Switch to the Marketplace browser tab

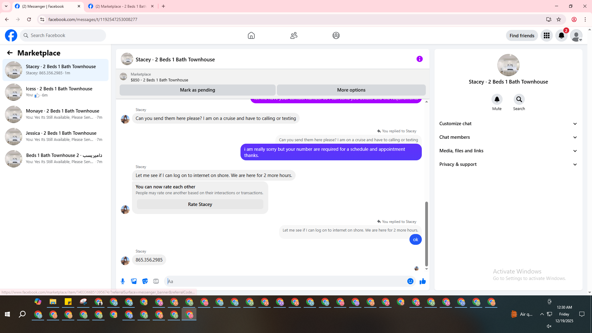pos(120,6)
